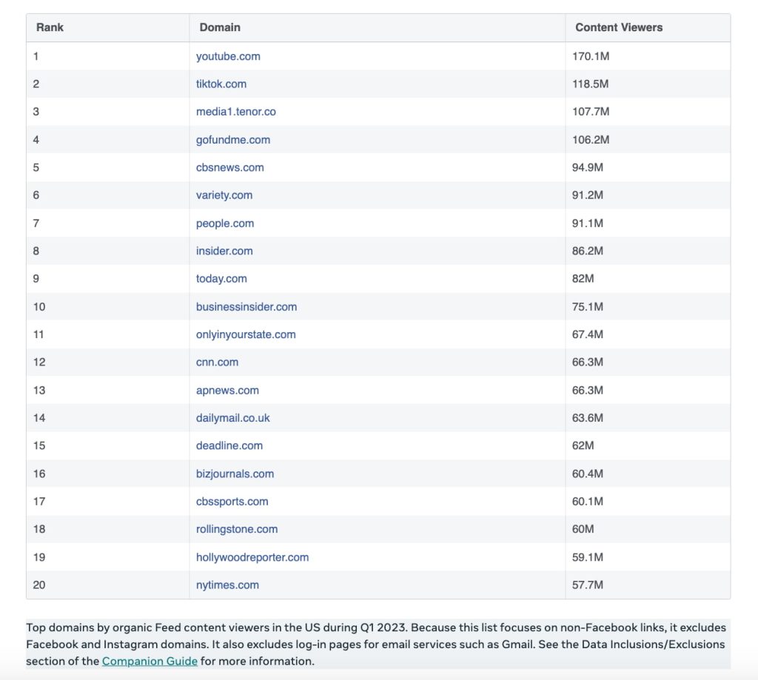Follow the deadline.com link

(x=229, y=445)
